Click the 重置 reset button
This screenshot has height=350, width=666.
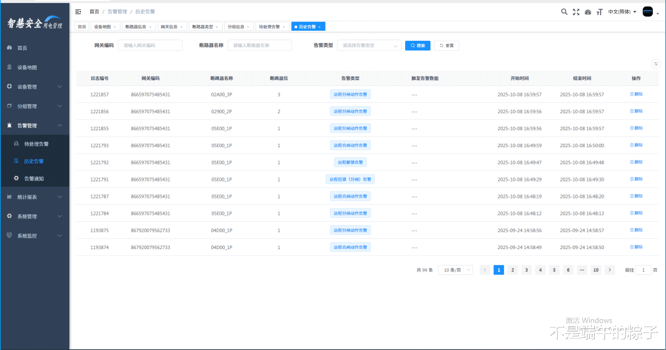coord(447,45)
